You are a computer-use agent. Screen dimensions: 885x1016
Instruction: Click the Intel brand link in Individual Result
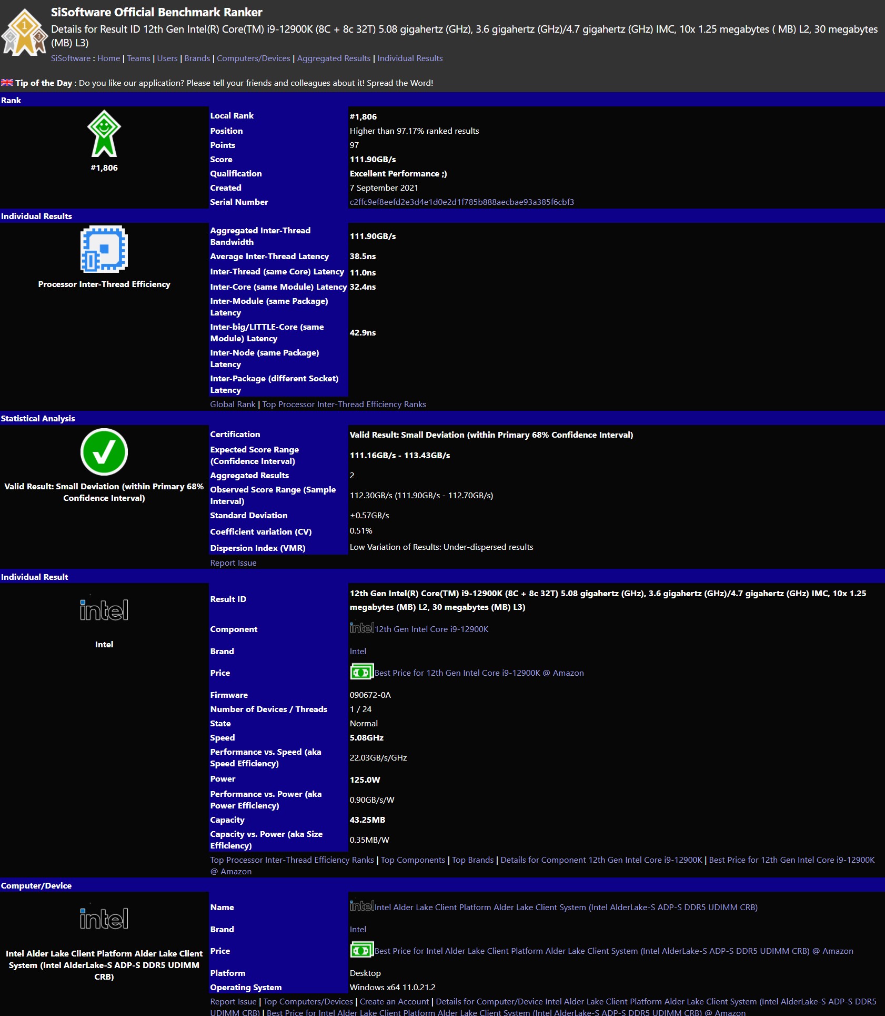(x=358, y=652)
